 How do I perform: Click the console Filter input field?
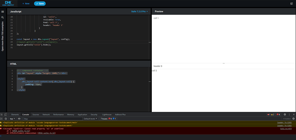click(53, 119)
